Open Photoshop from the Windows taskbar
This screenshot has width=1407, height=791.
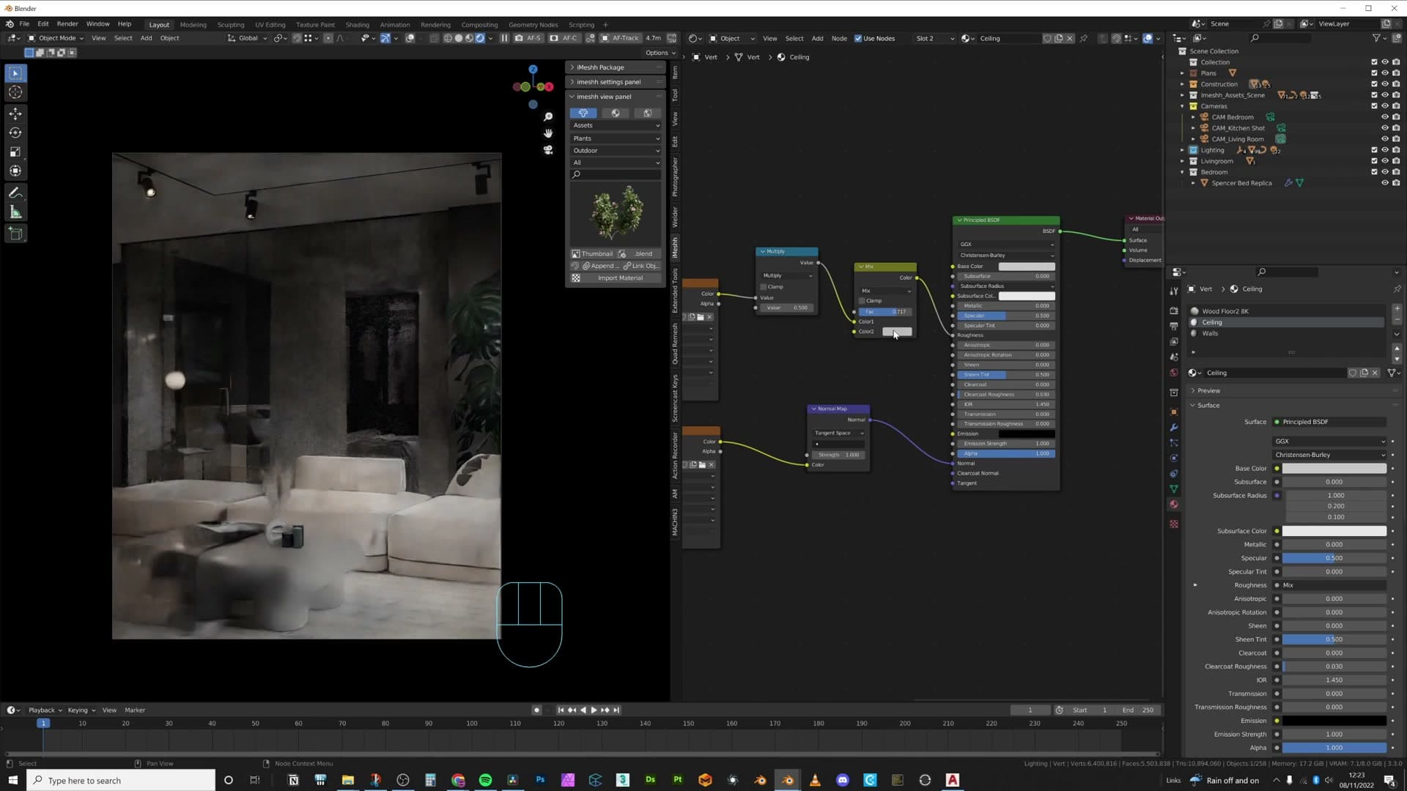pyautogui.click(x=540, y=780)
